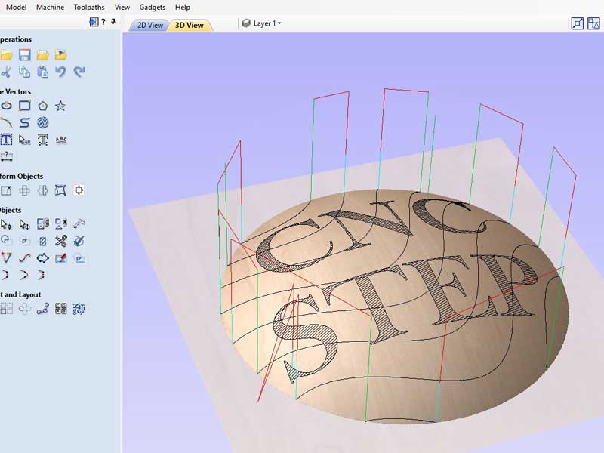Switch to the 2D View tab
This screenshot has height=453, width=604.
149,25
